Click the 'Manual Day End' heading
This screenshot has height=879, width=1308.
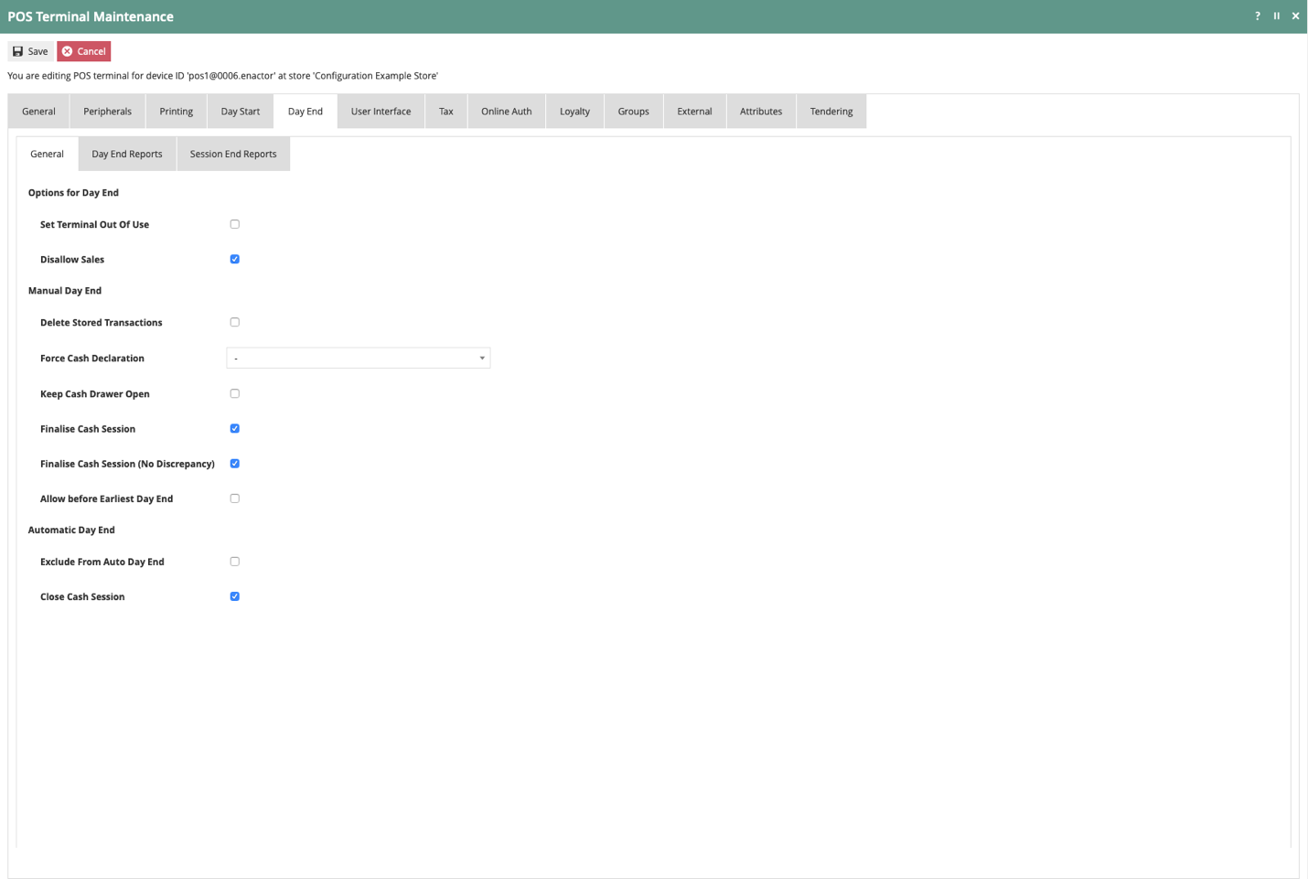(65, 291)
